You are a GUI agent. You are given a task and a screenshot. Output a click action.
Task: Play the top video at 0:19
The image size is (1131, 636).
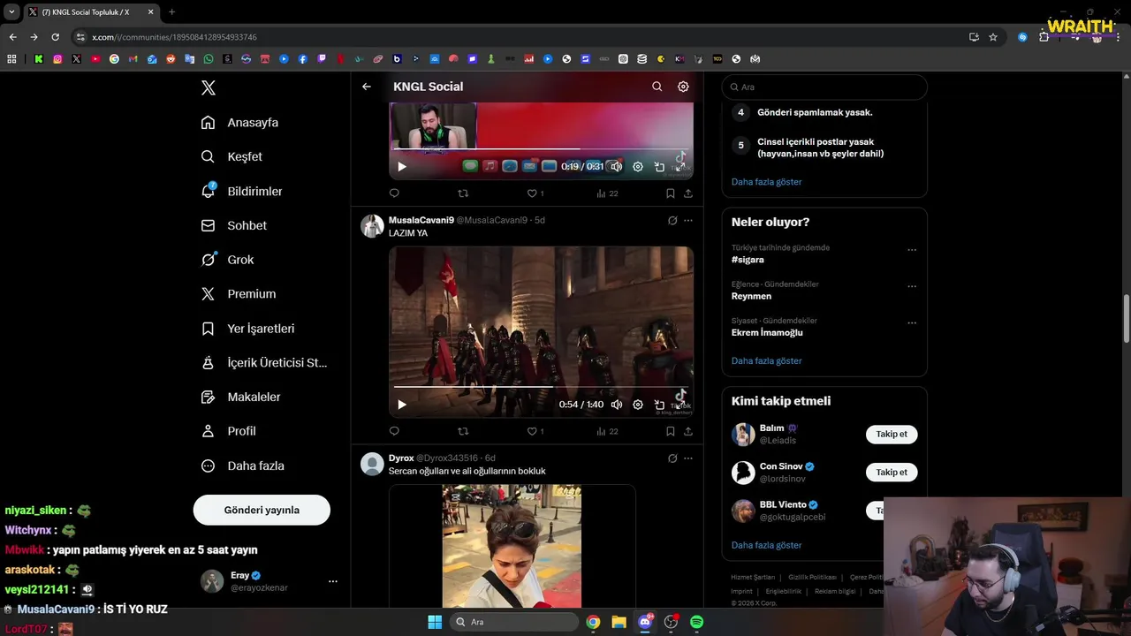tap(402, 166)
